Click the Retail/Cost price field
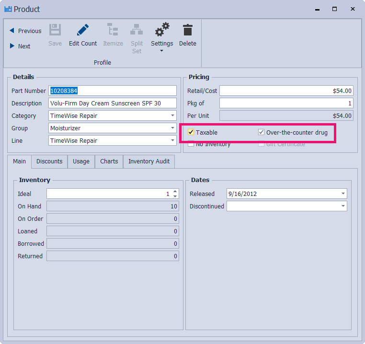The width and height of the screenshot is (365, 344). coord(286,91)
